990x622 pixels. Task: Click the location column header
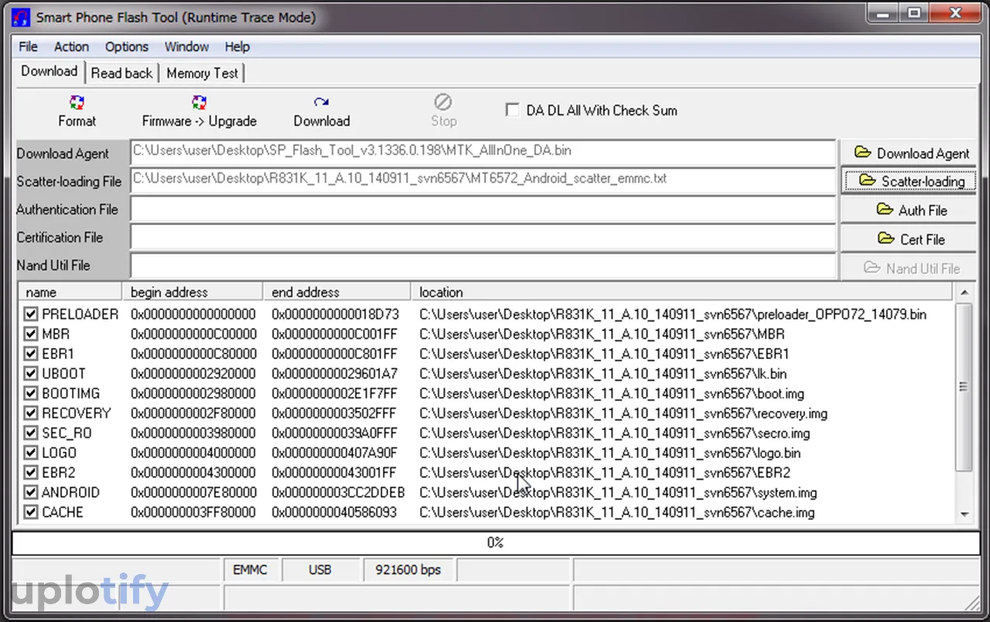pyautogui.click(x=682, y=292)
